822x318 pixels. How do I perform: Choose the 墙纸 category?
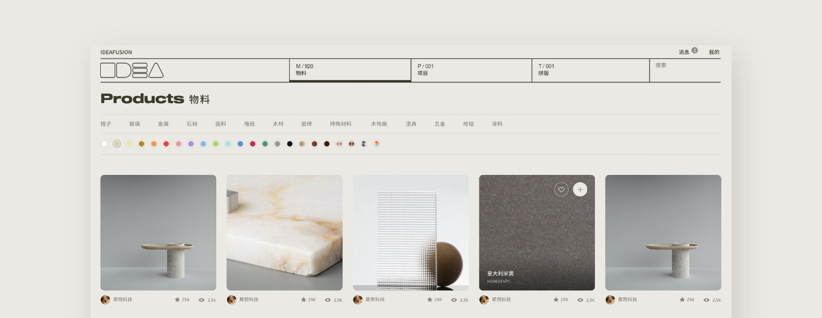(250, 124)
